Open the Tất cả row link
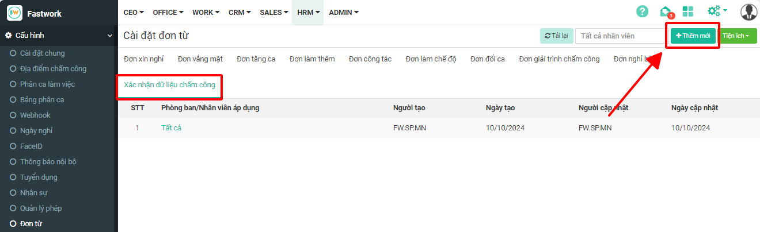 click(x=171, y=128)
